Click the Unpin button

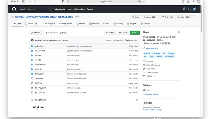(136, 17)
